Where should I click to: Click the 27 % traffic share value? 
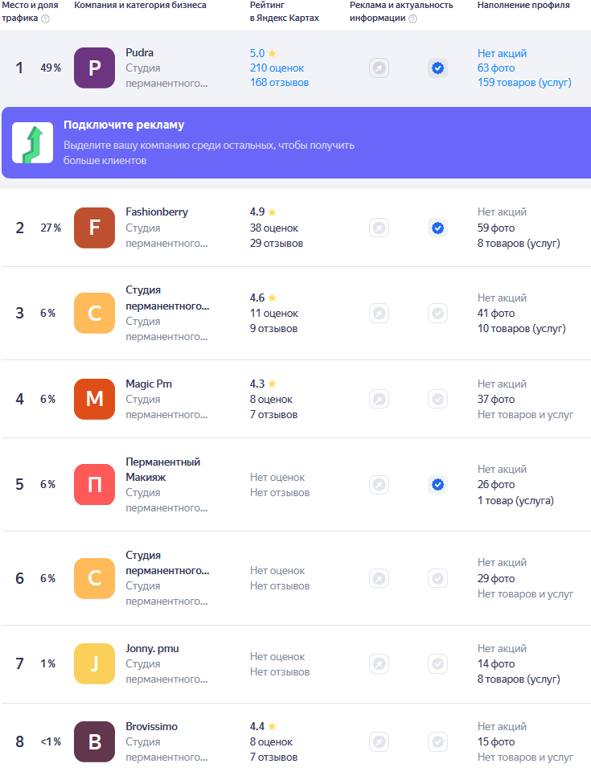tap(51, 228)
